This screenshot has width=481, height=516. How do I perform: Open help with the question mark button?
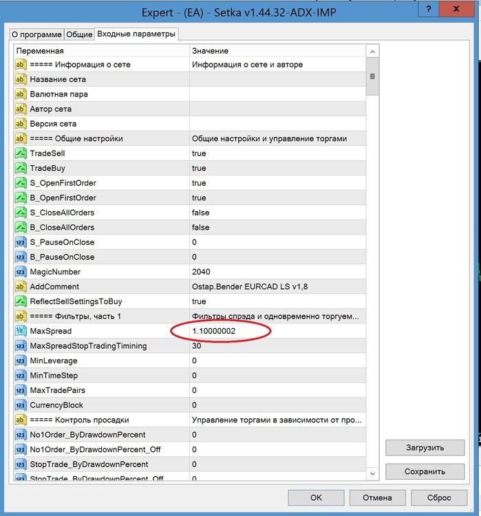click(x=428, y=9)
